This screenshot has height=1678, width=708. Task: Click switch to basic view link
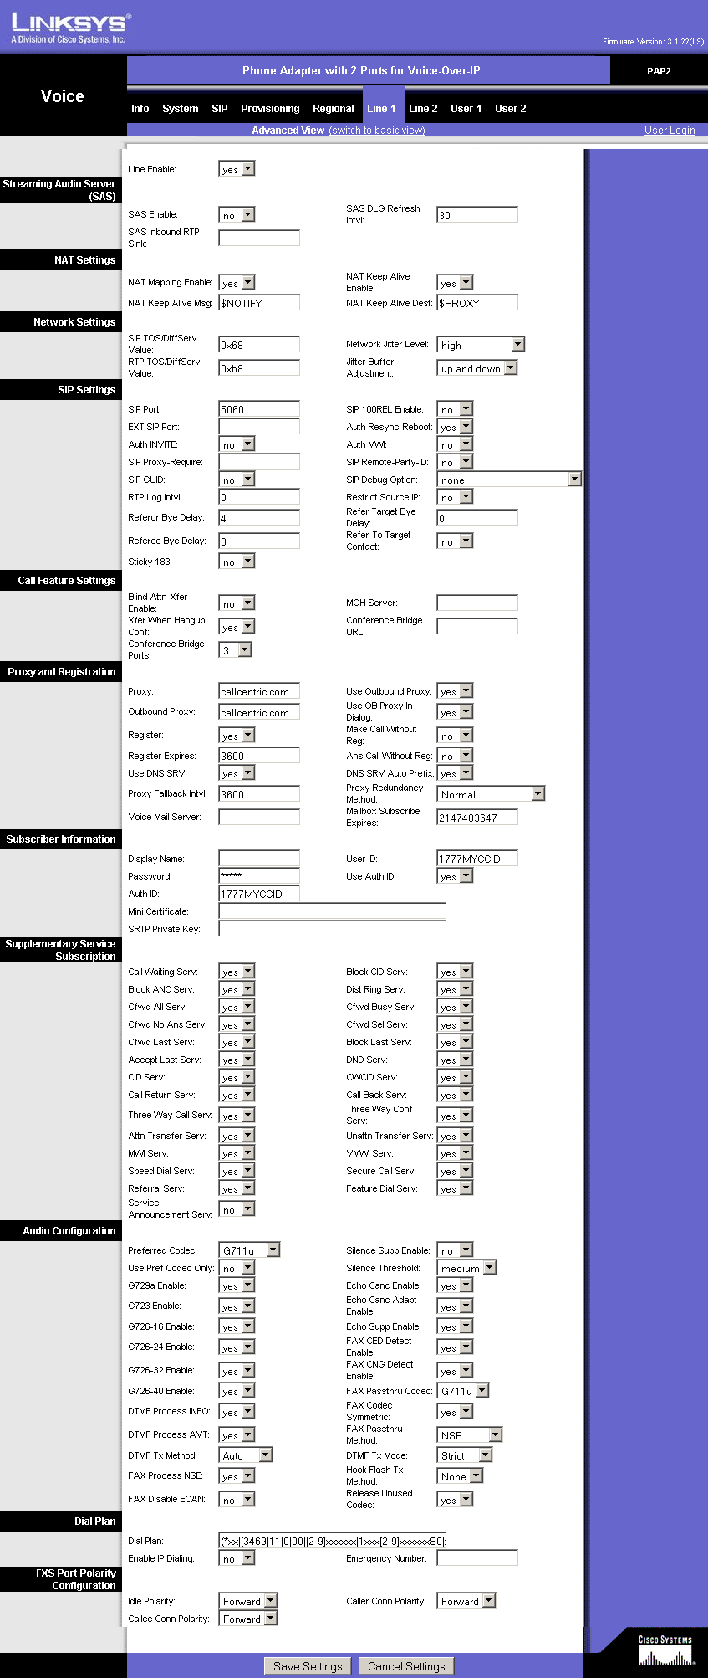point(377,131)
